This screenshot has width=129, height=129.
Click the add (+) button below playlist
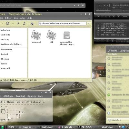(x=98, y=41)
